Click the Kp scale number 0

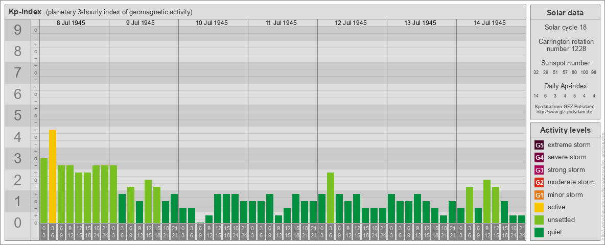(x=18, y=223)
